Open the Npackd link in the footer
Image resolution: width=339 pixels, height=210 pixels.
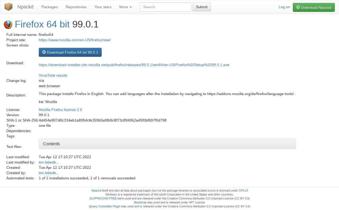[x=96, y=190]
